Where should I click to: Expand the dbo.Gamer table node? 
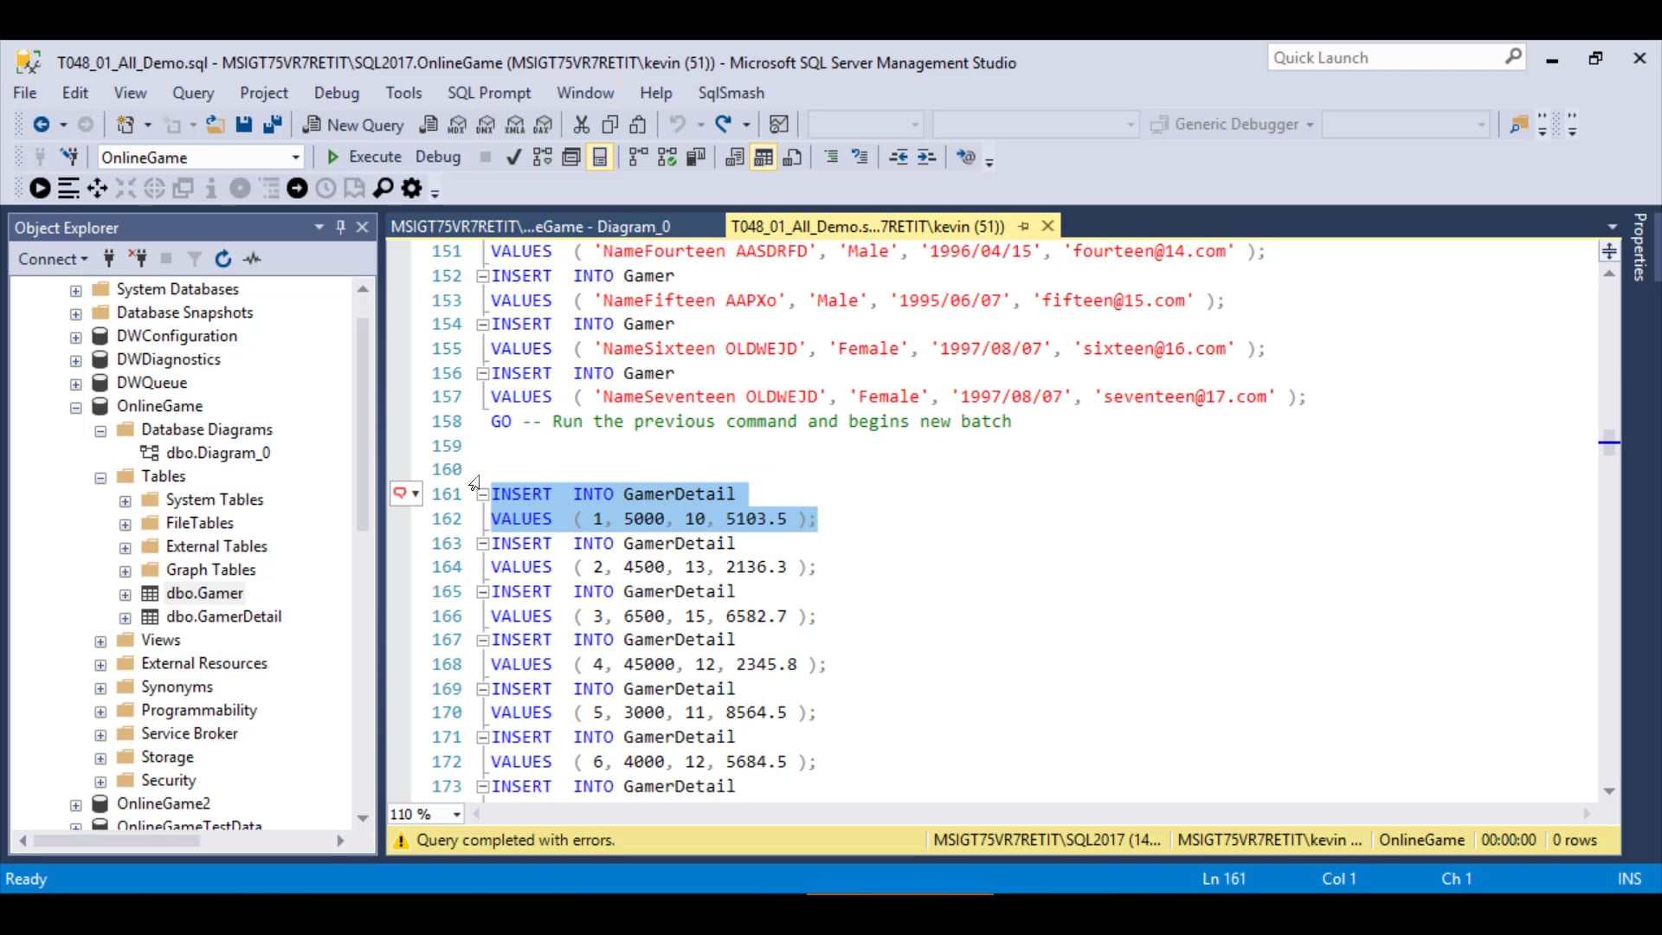point(125,593)
